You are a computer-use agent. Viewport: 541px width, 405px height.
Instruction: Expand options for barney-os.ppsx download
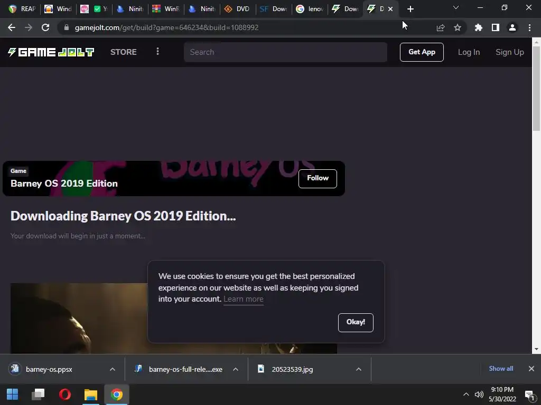tap(113, 369)
